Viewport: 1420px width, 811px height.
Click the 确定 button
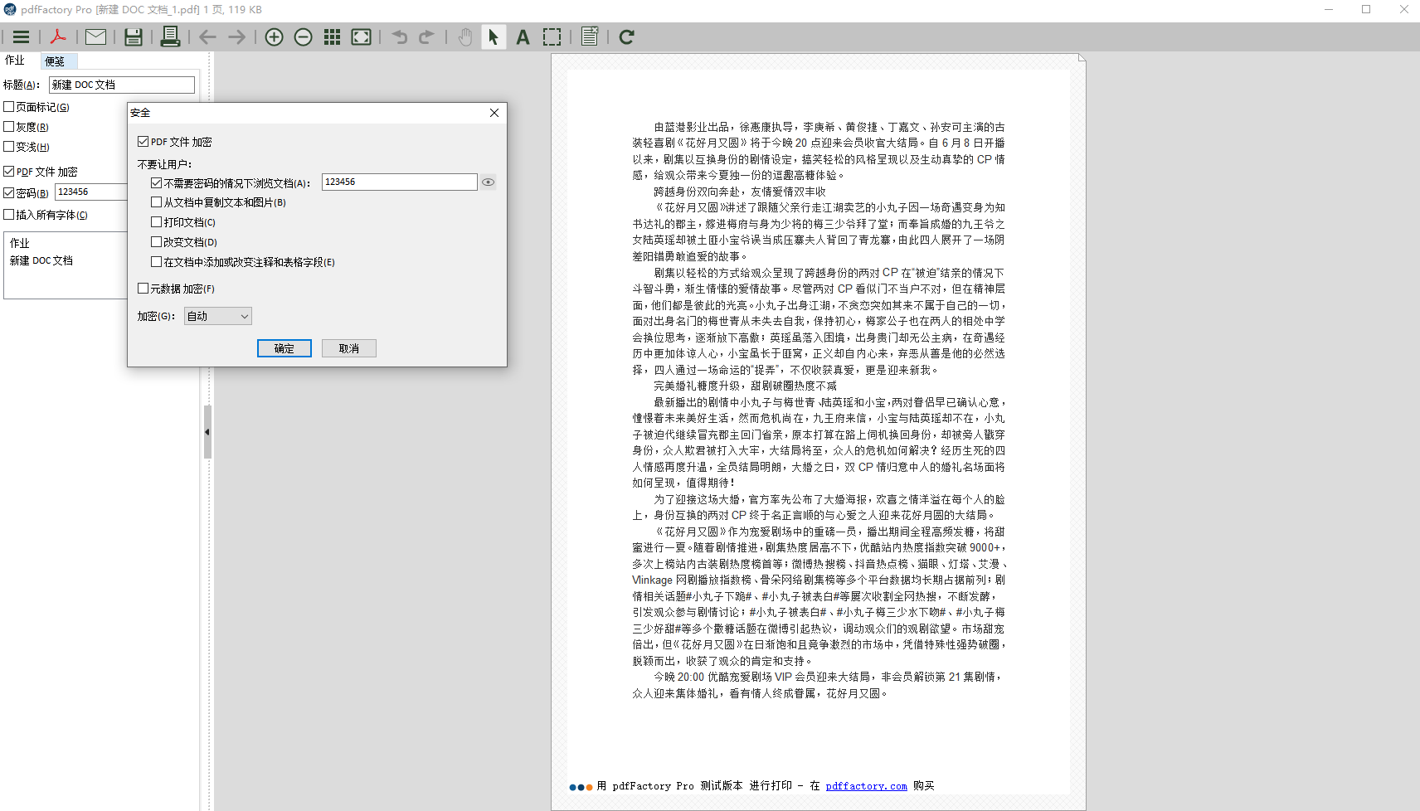284,348
